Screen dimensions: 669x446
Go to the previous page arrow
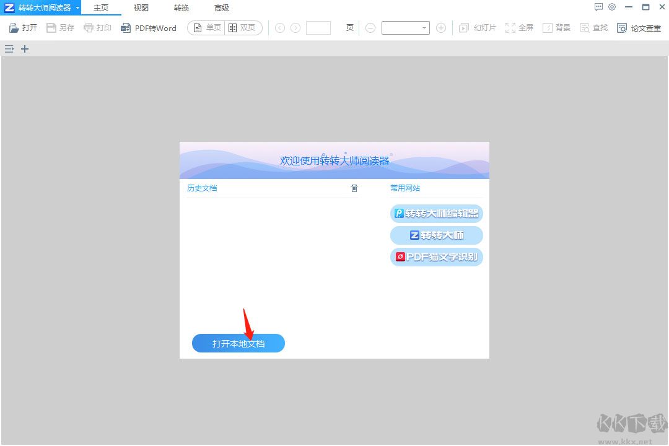click(x=280, y=28)
